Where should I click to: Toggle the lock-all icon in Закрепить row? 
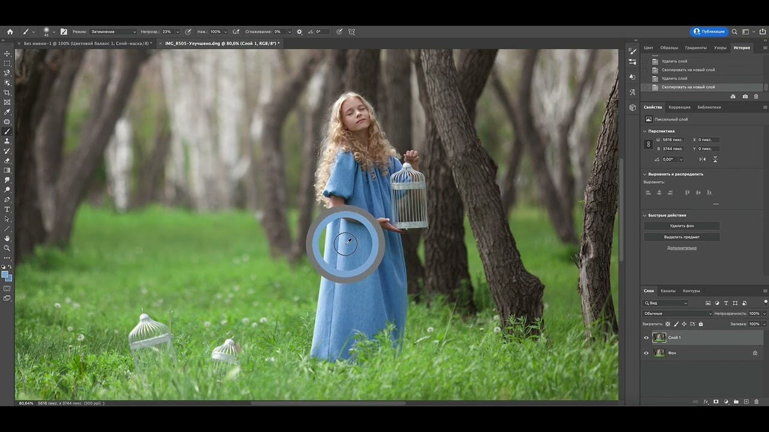(x=701, y=324)
